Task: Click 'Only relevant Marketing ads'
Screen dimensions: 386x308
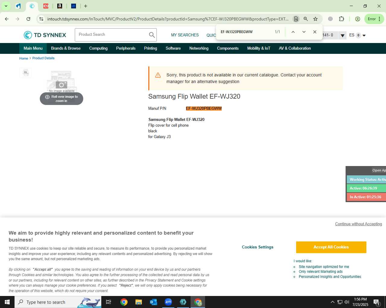Action: pyautogui.click(x=321, y=272)
